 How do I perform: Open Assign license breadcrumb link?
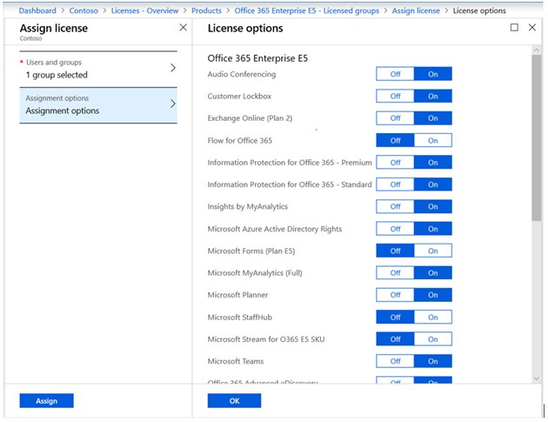(416, 10)
